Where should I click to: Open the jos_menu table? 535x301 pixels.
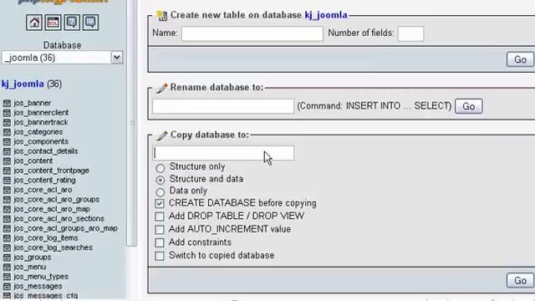pyautogui.click(x=30, y=267)
